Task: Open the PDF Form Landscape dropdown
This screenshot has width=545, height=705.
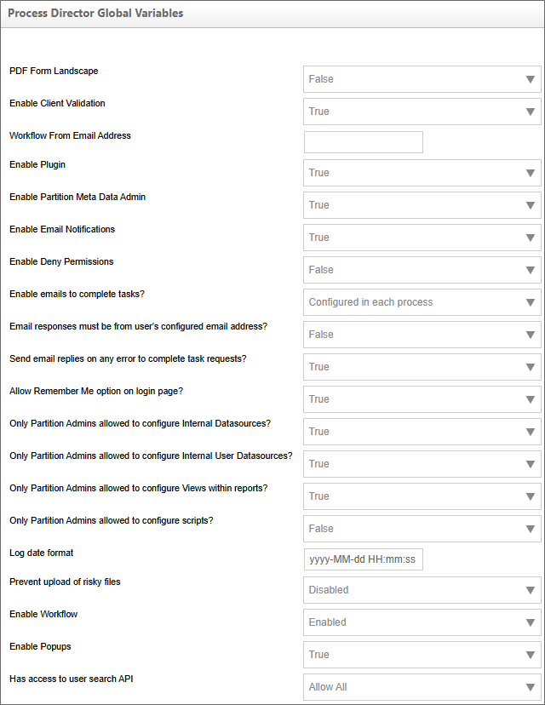Action: click(x=422, y=79)
